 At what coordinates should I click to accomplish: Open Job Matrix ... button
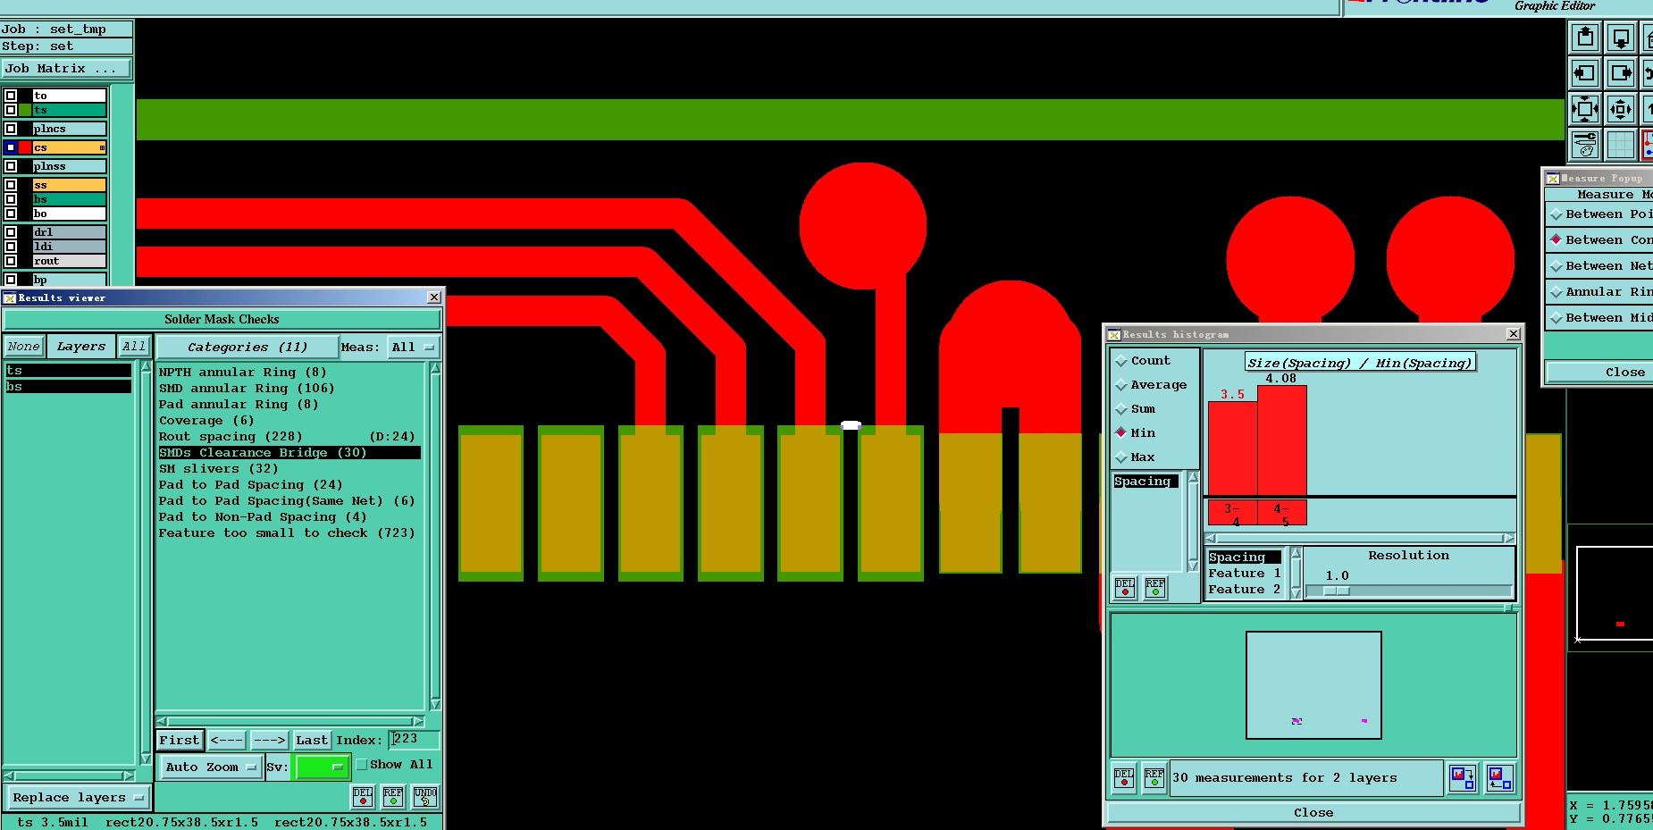(x=66, y=69)
